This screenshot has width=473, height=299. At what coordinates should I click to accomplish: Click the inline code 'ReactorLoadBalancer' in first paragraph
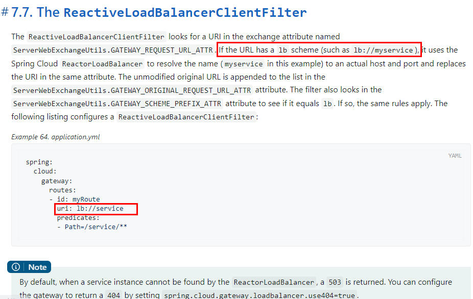click(x=102, y=64)
